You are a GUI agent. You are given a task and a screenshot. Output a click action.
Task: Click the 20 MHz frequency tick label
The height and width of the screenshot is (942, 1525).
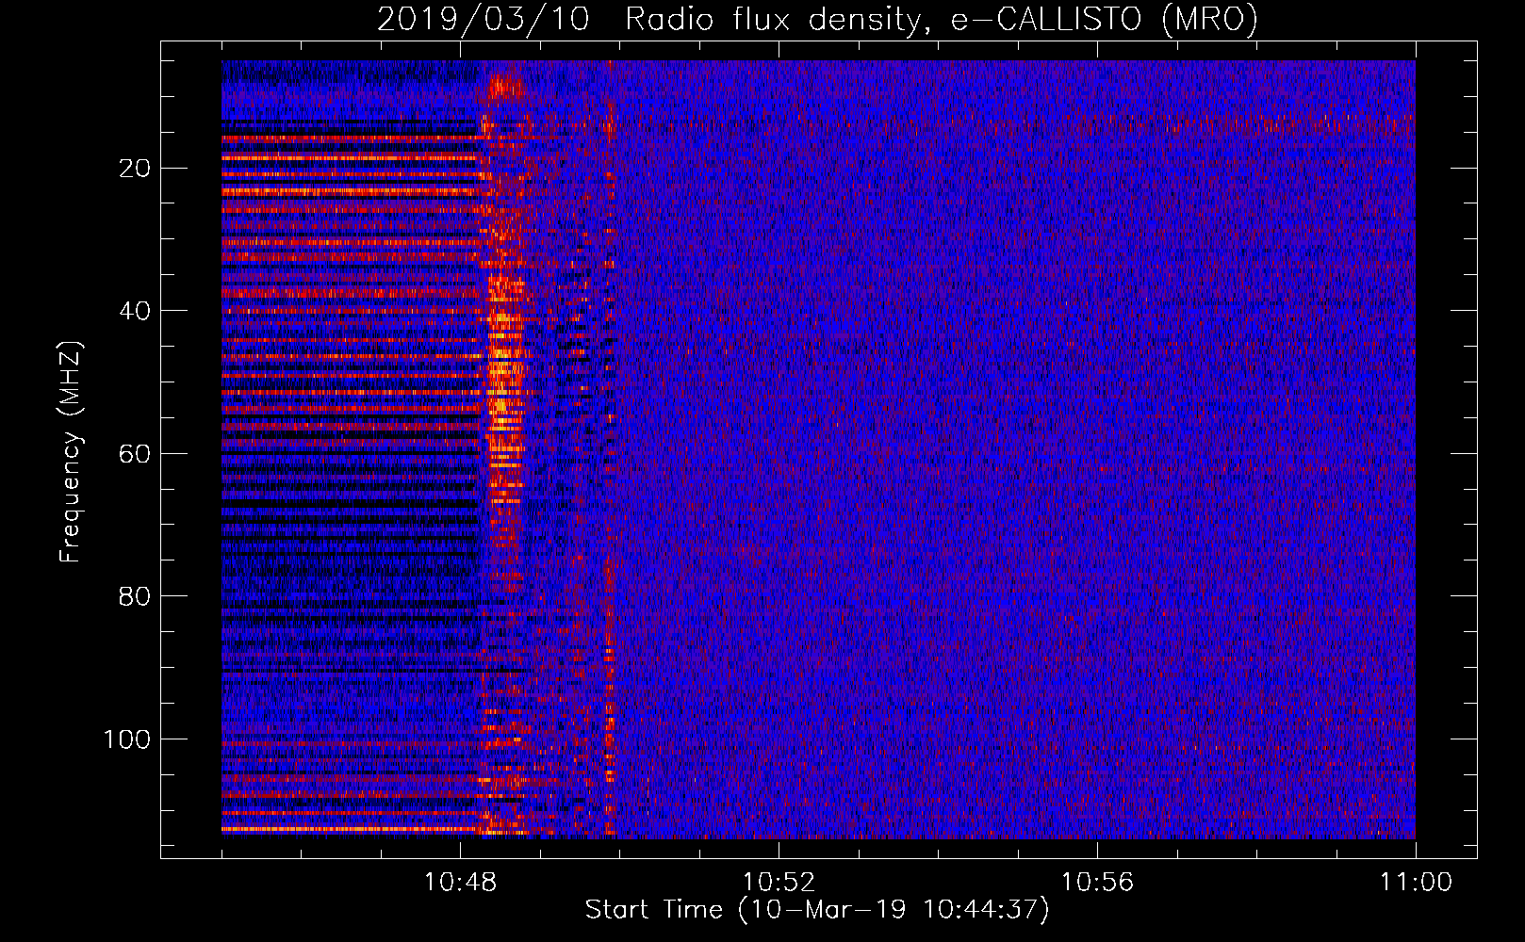136,169
